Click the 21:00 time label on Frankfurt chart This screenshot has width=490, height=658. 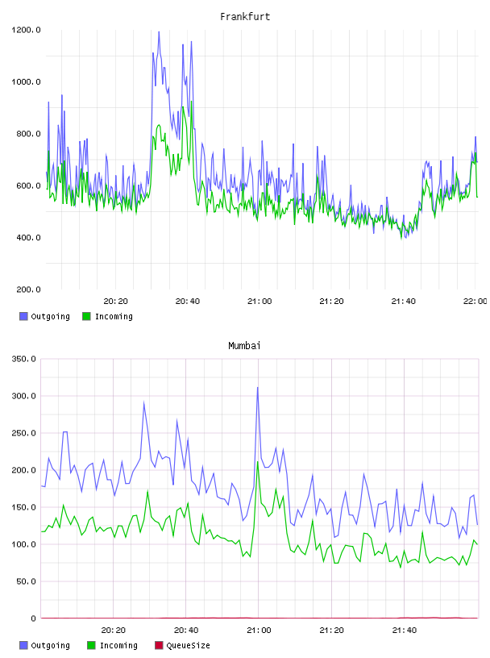pyautogui.click(x=260, y=302)
